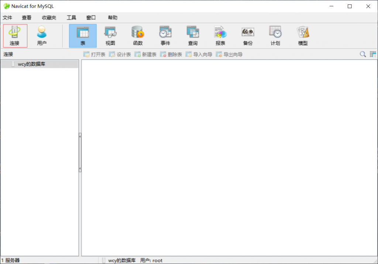This screenshot has height=264, width=378.
Task: Click the 打开表 open table button
Action: (x=94, y=55)
